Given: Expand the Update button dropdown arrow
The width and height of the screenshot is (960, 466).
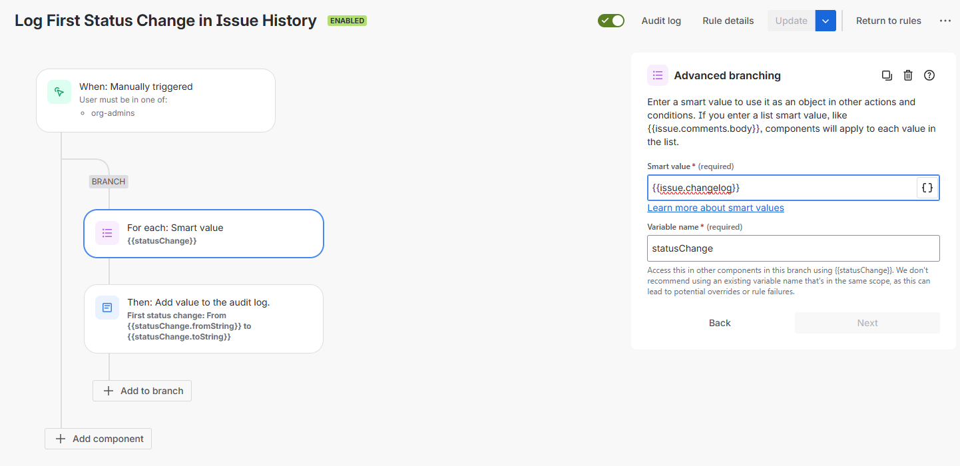Looking at the screenshot, I should 826,21.
